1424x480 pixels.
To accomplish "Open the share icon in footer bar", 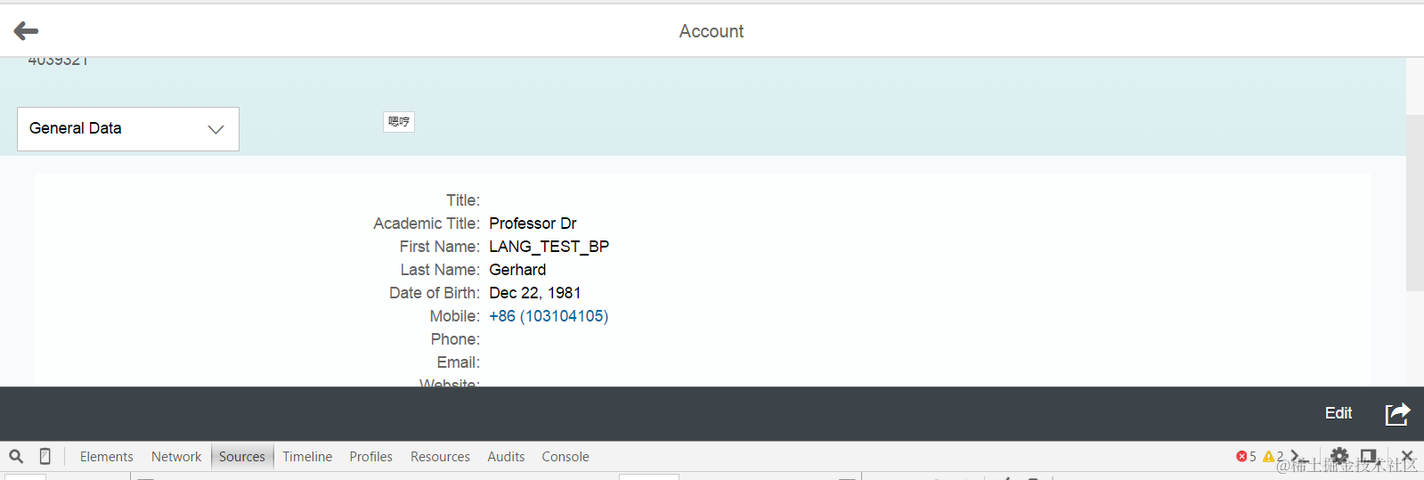I will (1397, 413).
